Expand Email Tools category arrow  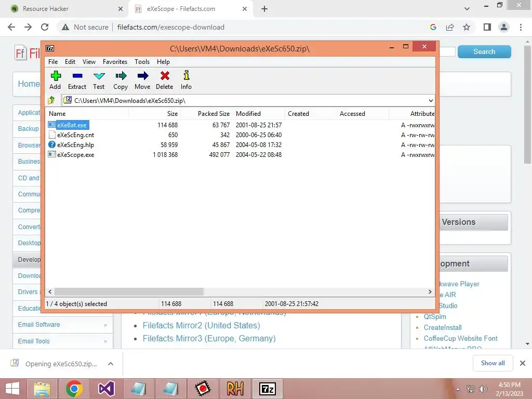click(x=105, y=341)
